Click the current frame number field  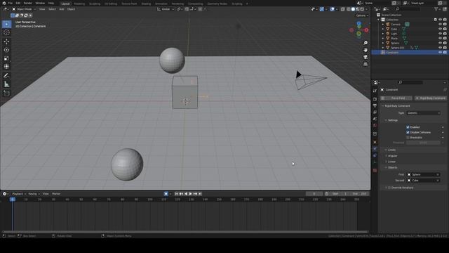click(x=314, y=194)
